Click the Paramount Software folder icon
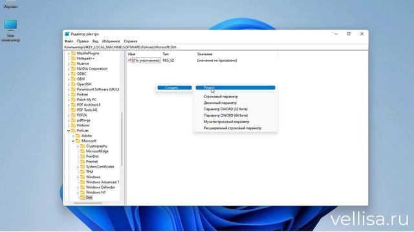This screenshot has height=232, width=414. (73, 90)
